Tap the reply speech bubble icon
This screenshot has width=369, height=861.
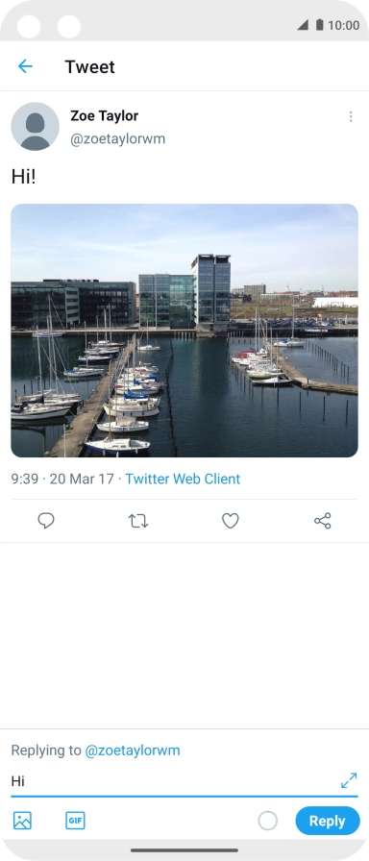pos(46,521)
